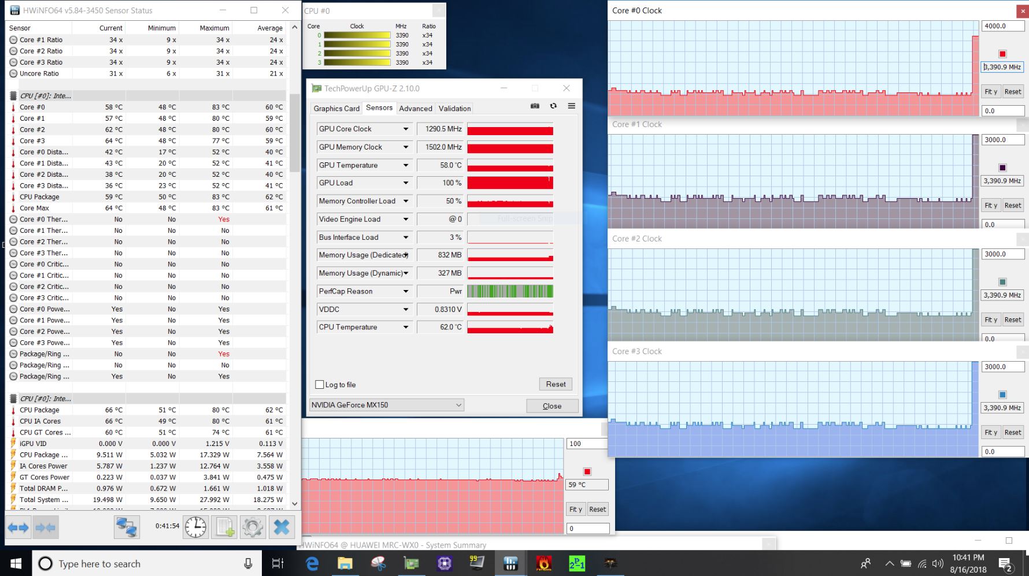
Task: Click Reset button in GPU-Z
Action: (x=556, y=384)
